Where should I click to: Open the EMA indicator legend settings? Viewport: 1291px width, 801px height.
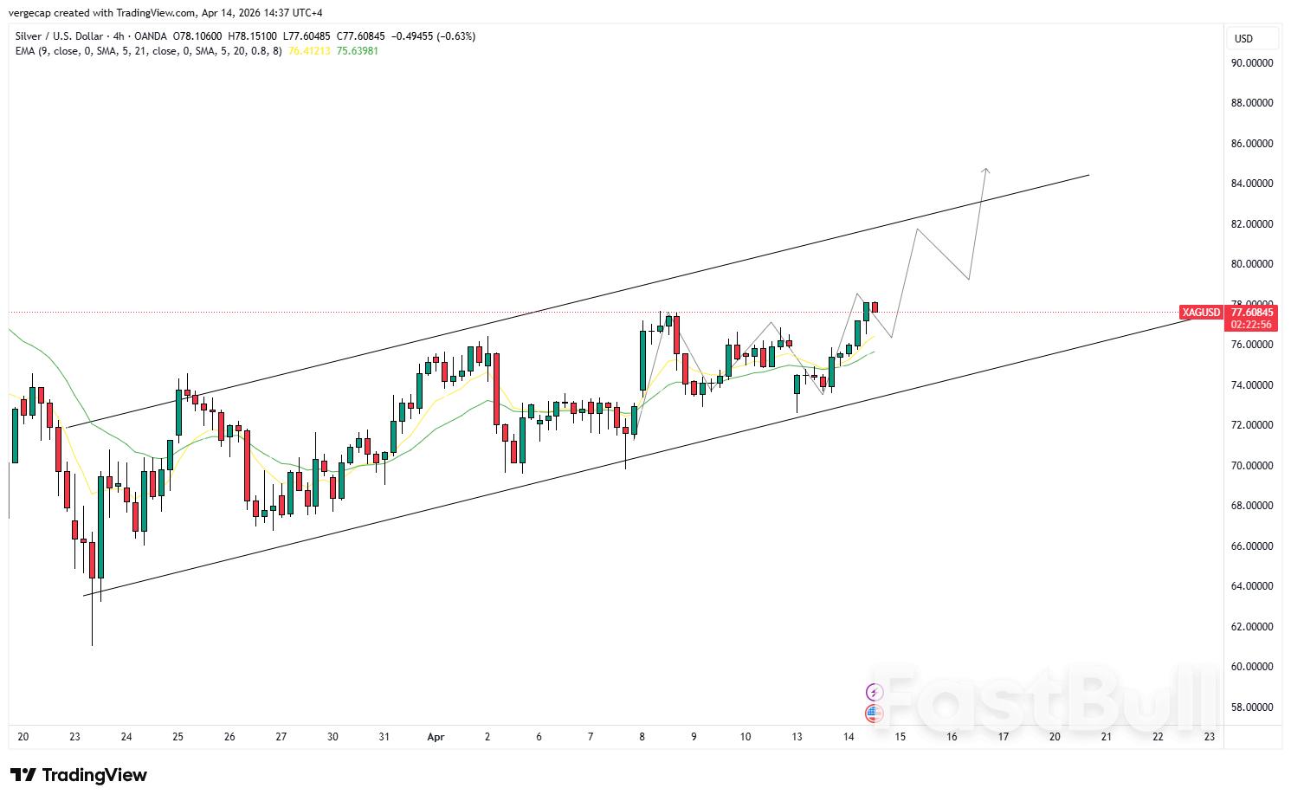pos(148,51)
